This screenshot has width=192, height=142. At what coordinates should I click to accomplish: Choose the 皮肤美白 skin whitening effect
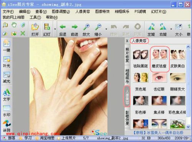pyautogui.click(x=177, y=59)
